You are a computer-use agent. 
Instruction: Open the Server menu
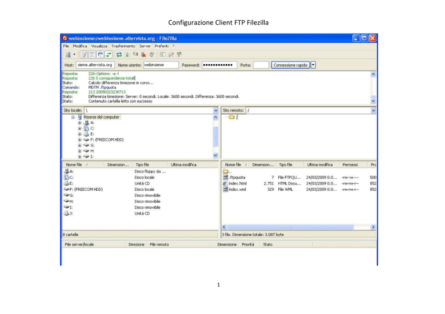[x=145, y=46]
